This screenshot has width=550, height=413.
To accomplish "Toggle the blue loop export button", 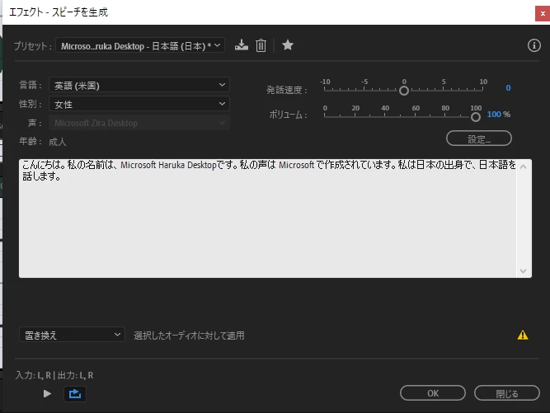I will [75, 394].
